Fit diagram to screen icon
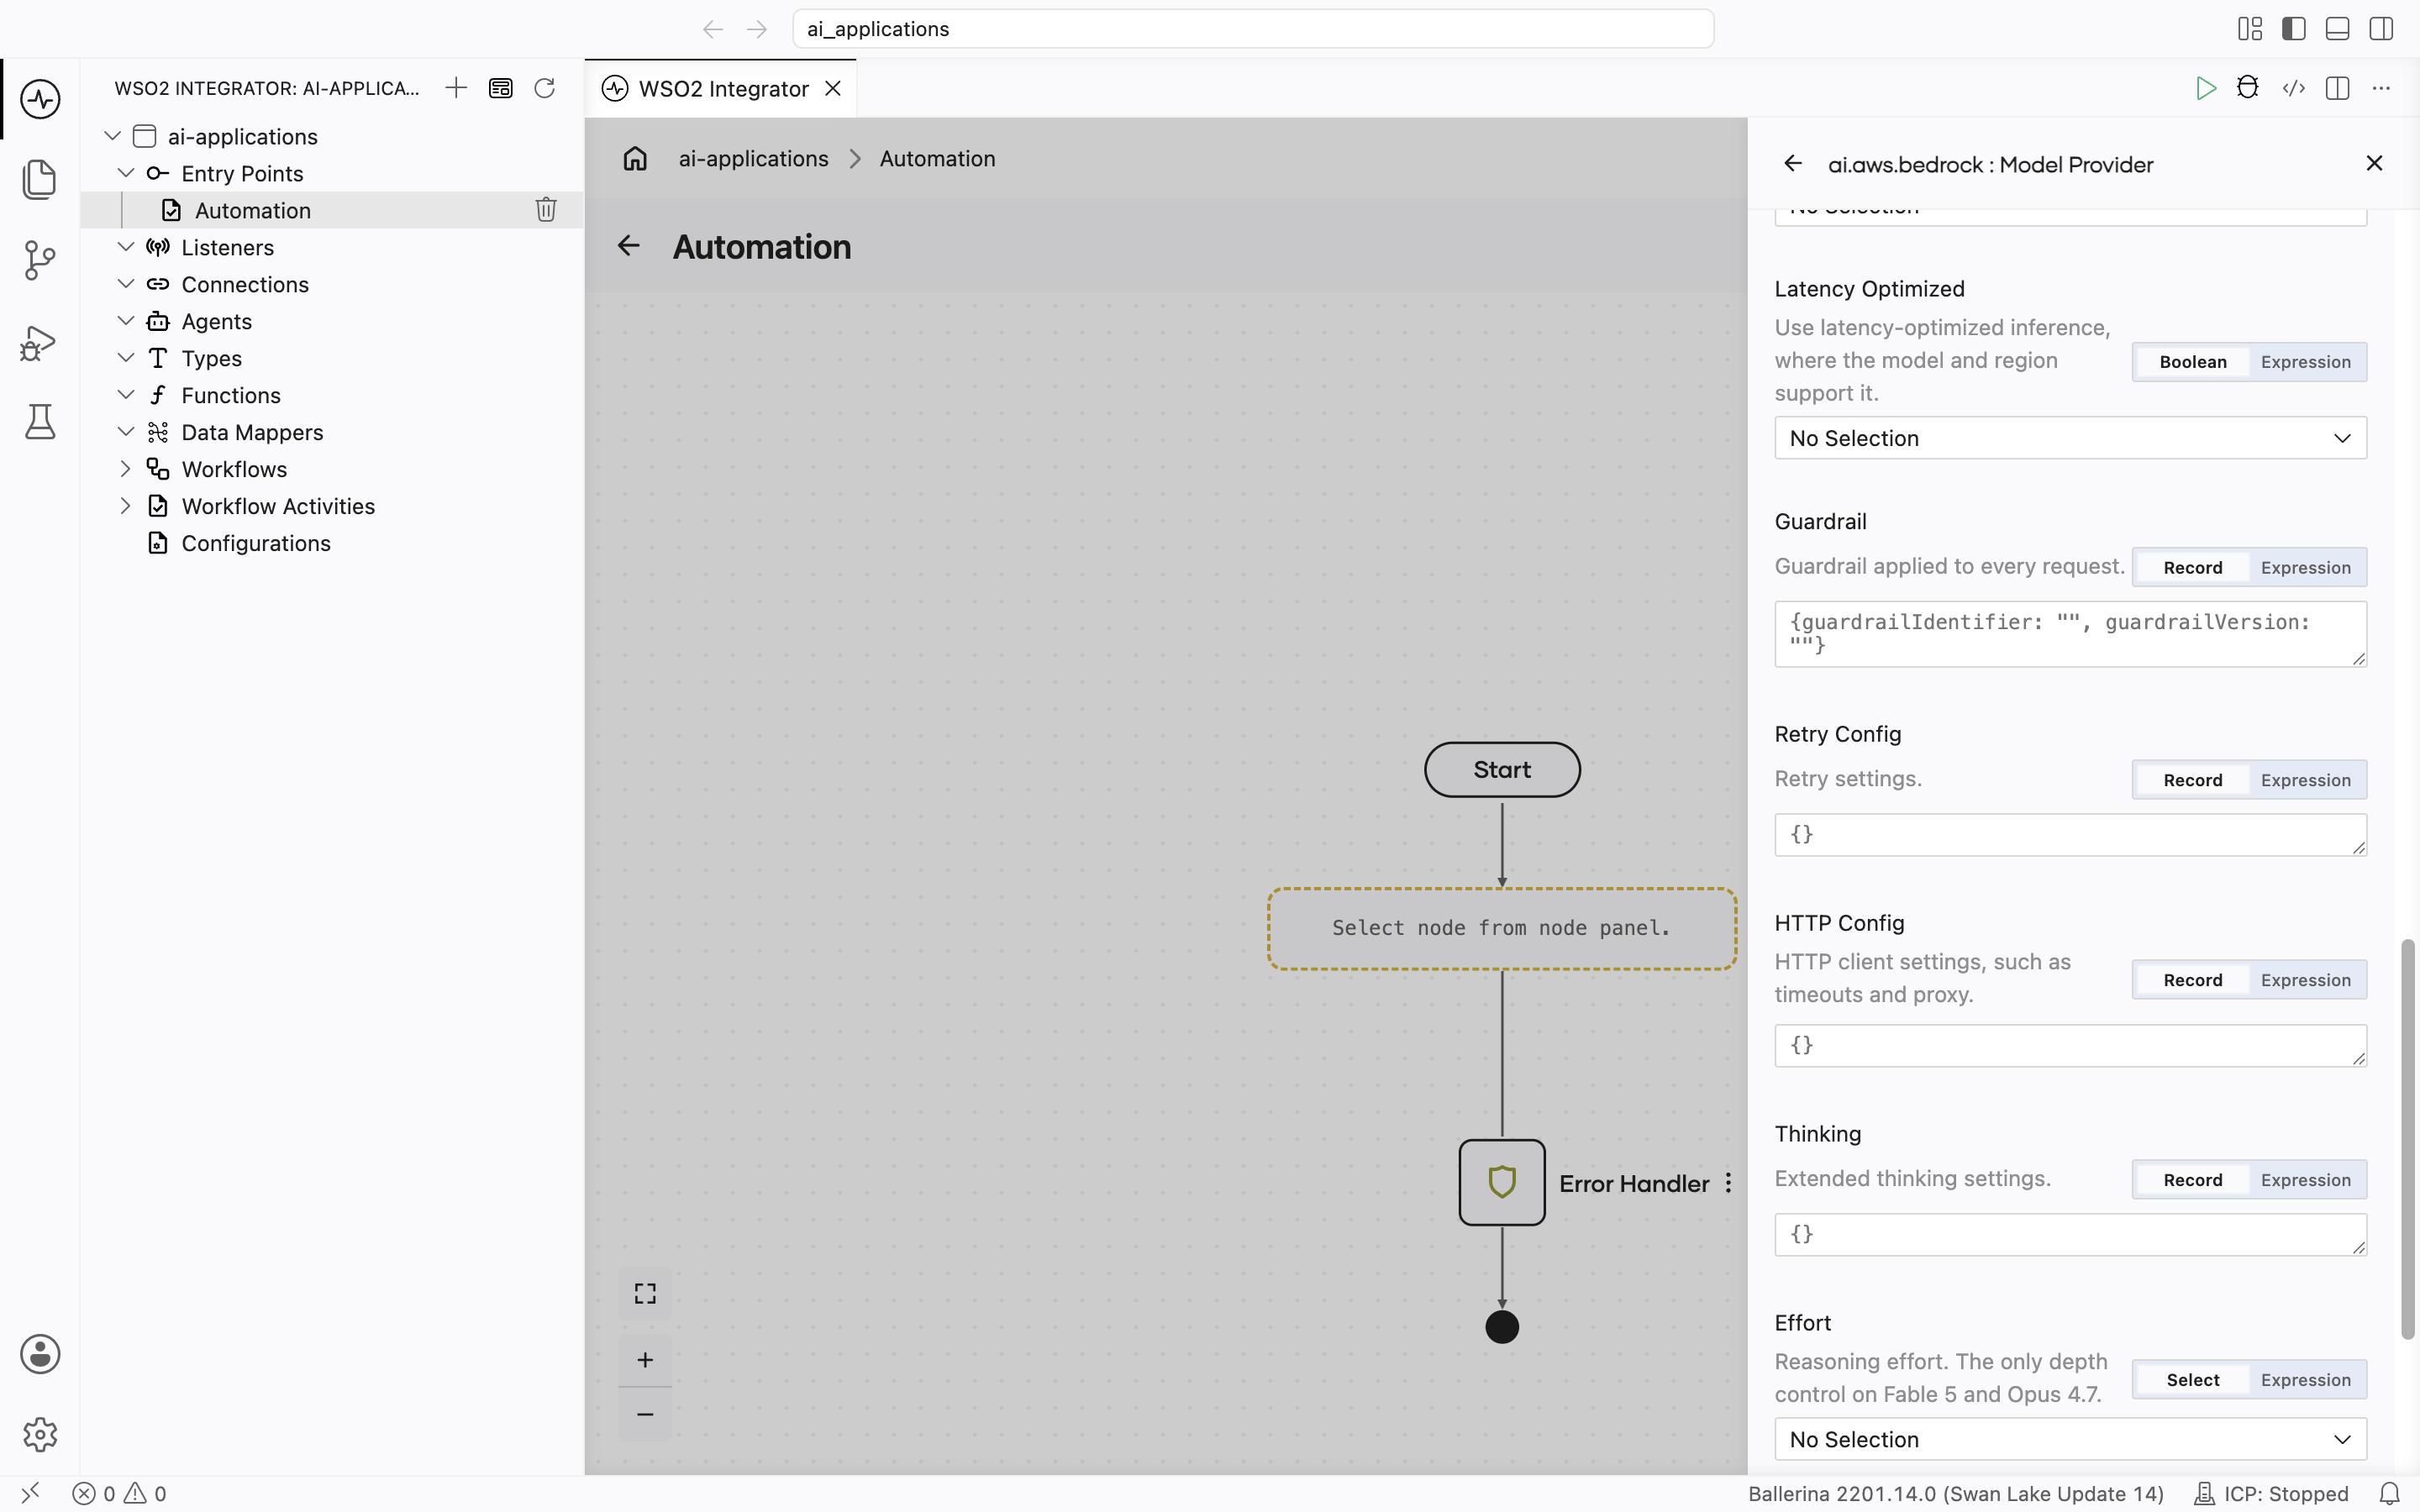 (645, 1294)
